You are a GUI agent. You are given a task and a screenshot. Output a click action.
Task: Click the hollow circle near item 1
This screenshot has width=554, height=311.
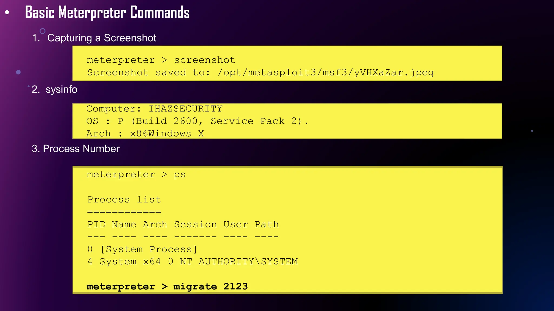42,31
